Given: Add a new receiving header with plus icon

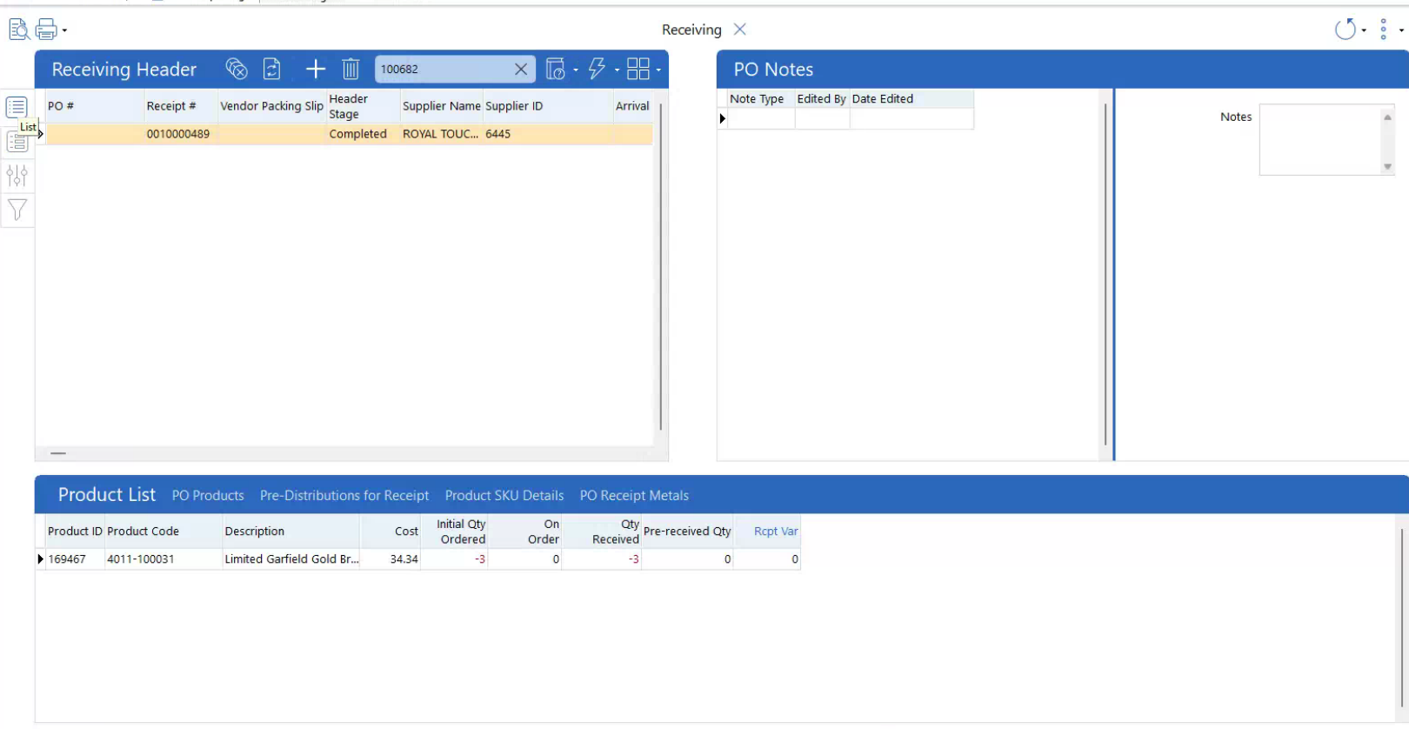Looking at the screenshot, I should point(316,69).
